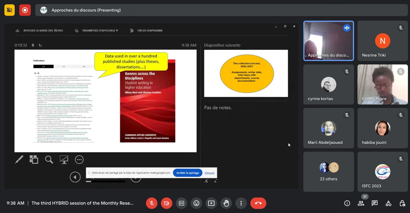Screen dimensions: 410x213
Task: Click the current slide in presenter view
Action: (106, 101)
